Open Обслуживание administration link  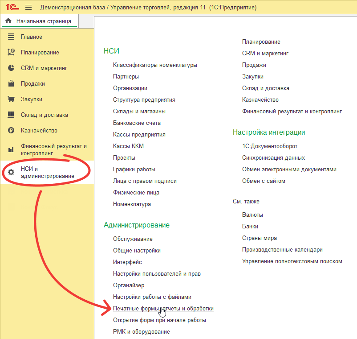pyautogui.click(x=133, y=239)
